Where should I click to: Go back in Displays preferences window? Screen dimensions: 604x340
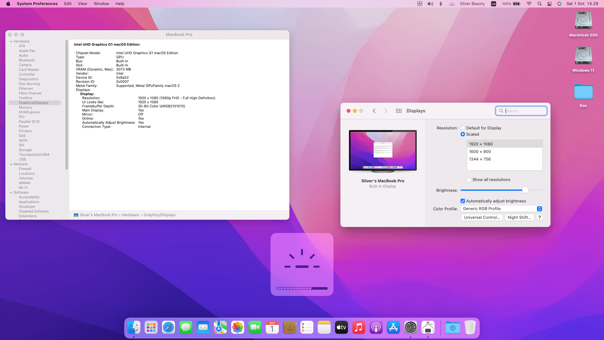[x=374, y=111]
